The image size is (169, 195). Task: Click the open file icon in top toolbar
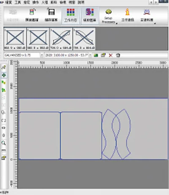tap(32, 12)
